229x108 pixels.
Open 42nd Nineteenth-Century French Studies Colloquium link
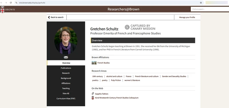point(117,98)
